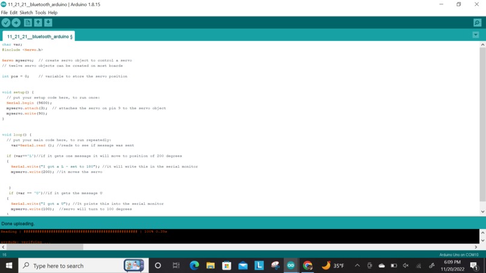Screen dimensions: 486x273
Task: Click the 'myservo.write(200);' code
Action: click(x=33, y=172)
